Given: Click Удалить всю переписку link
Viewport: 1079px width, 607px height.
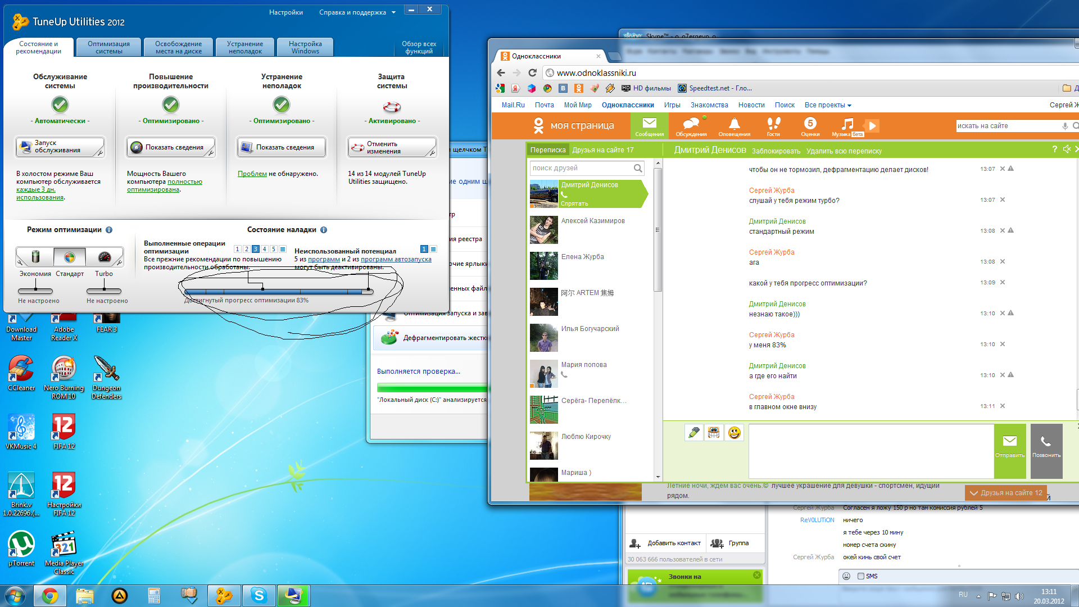Looking at the screenshot, I should pyautogui.click(x=844, y=151).
